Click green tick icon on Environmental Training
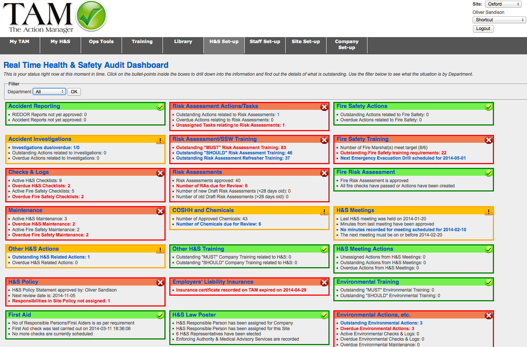 coord(489,283)
